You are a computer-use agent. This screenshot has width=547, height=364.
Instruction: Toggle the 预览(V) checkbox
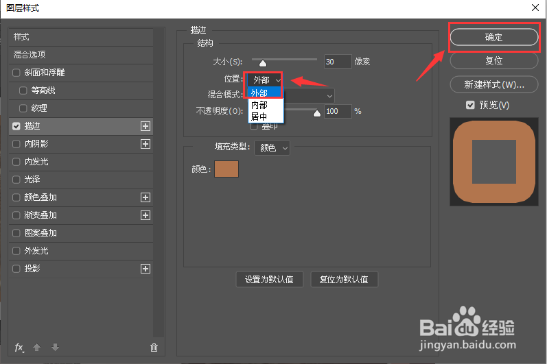pyautogui.click(x=470, y=105)
